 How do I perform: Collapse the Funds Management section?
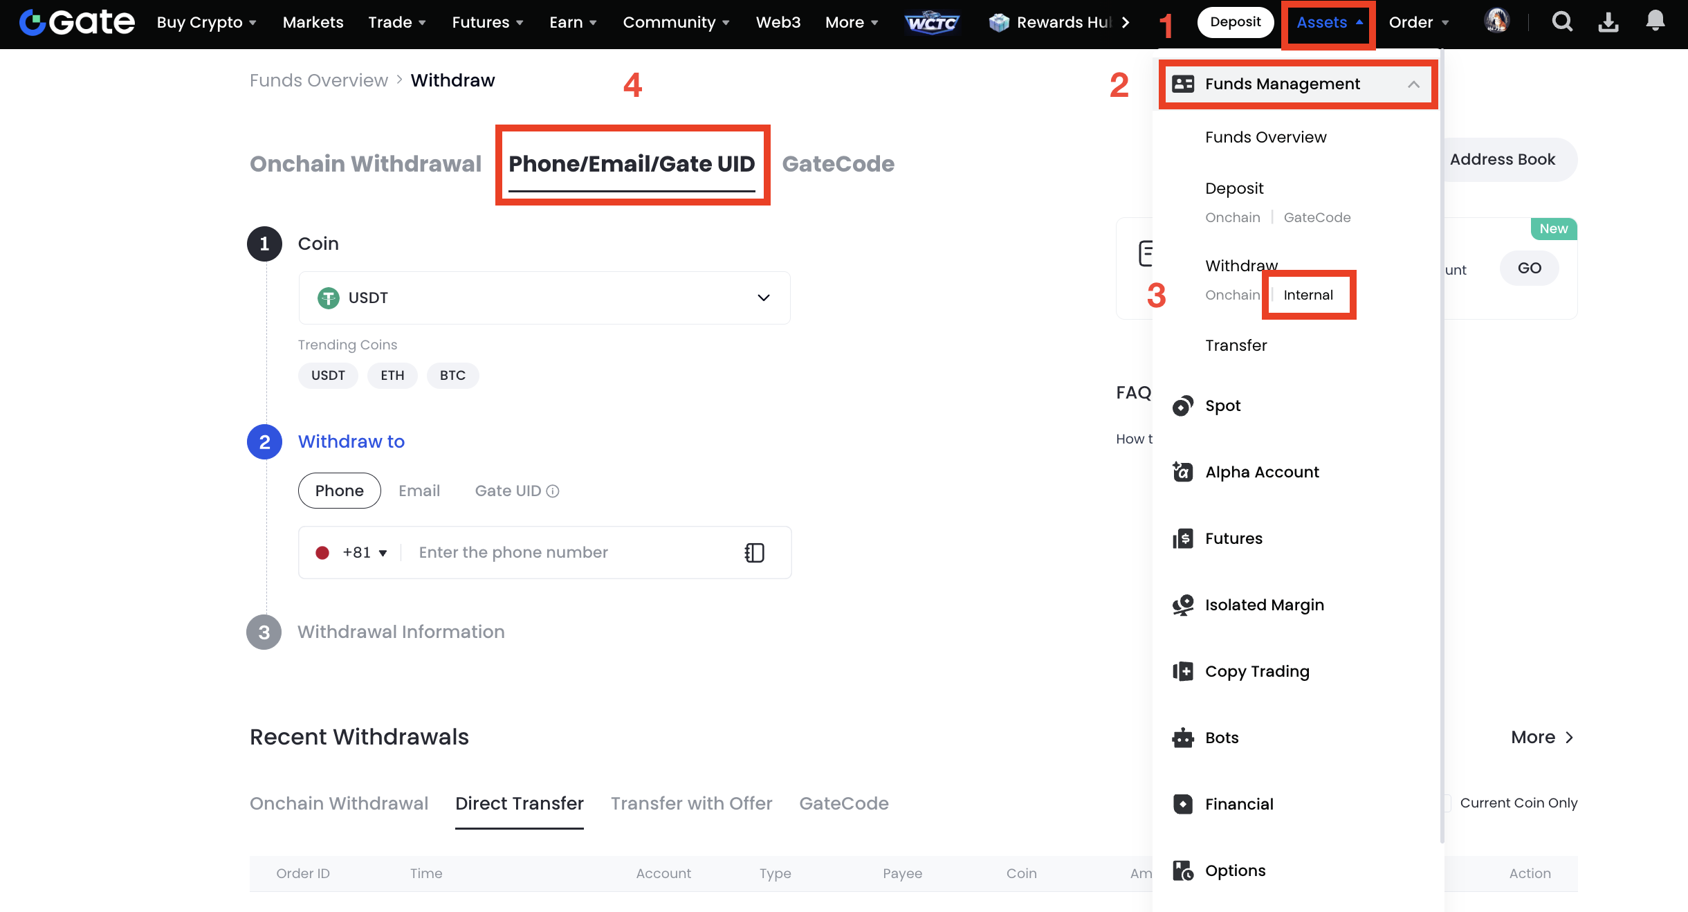pyautogui.click(x=1413, y=84)
